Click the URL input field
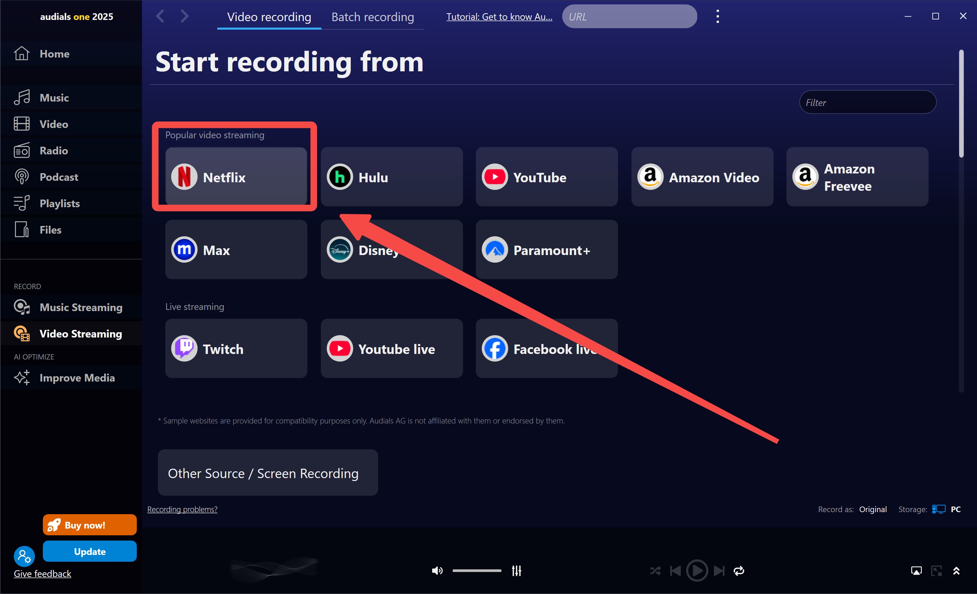The width and height of the screenshot is (977, 594). (x=629, y=17)
